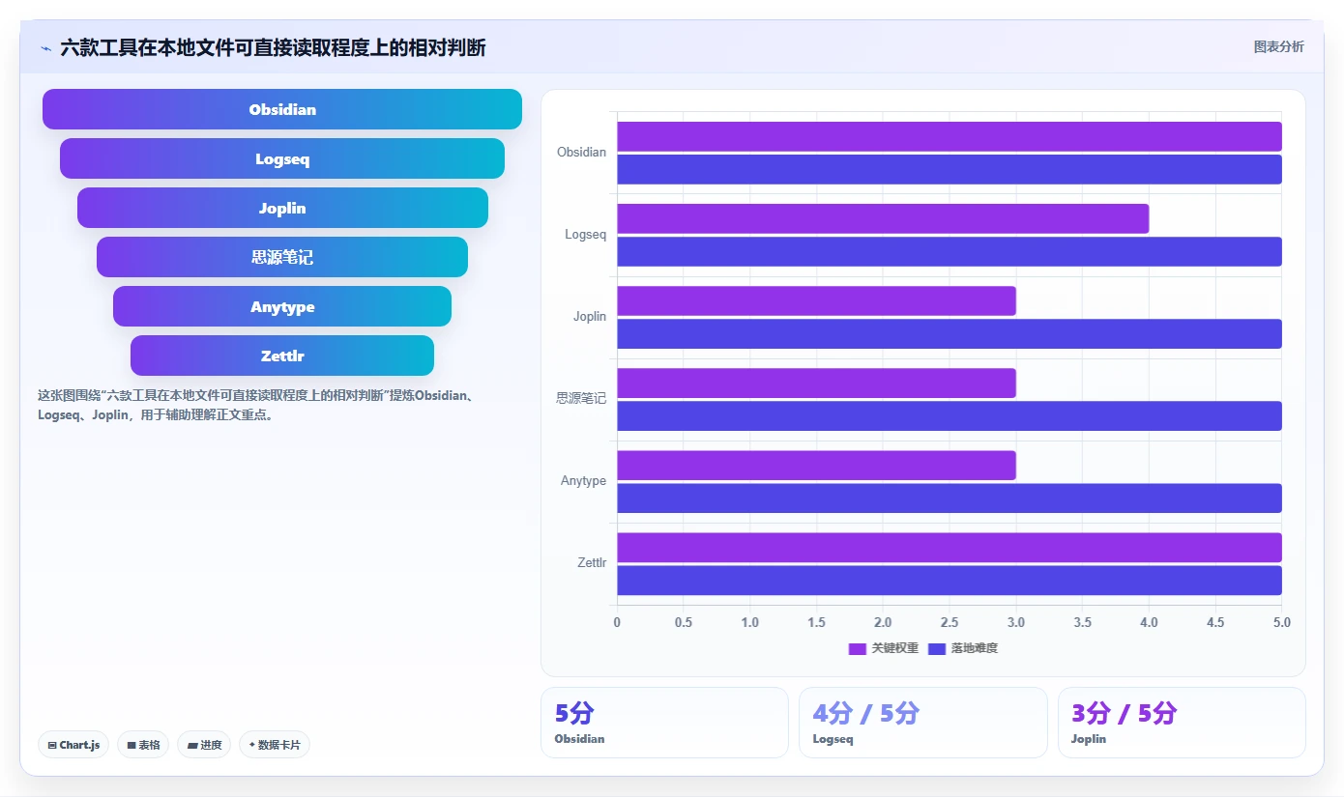Click Logseq's purple bar at 4.0
Viewport: 1344px width, 797px height.
coord(883,218)
